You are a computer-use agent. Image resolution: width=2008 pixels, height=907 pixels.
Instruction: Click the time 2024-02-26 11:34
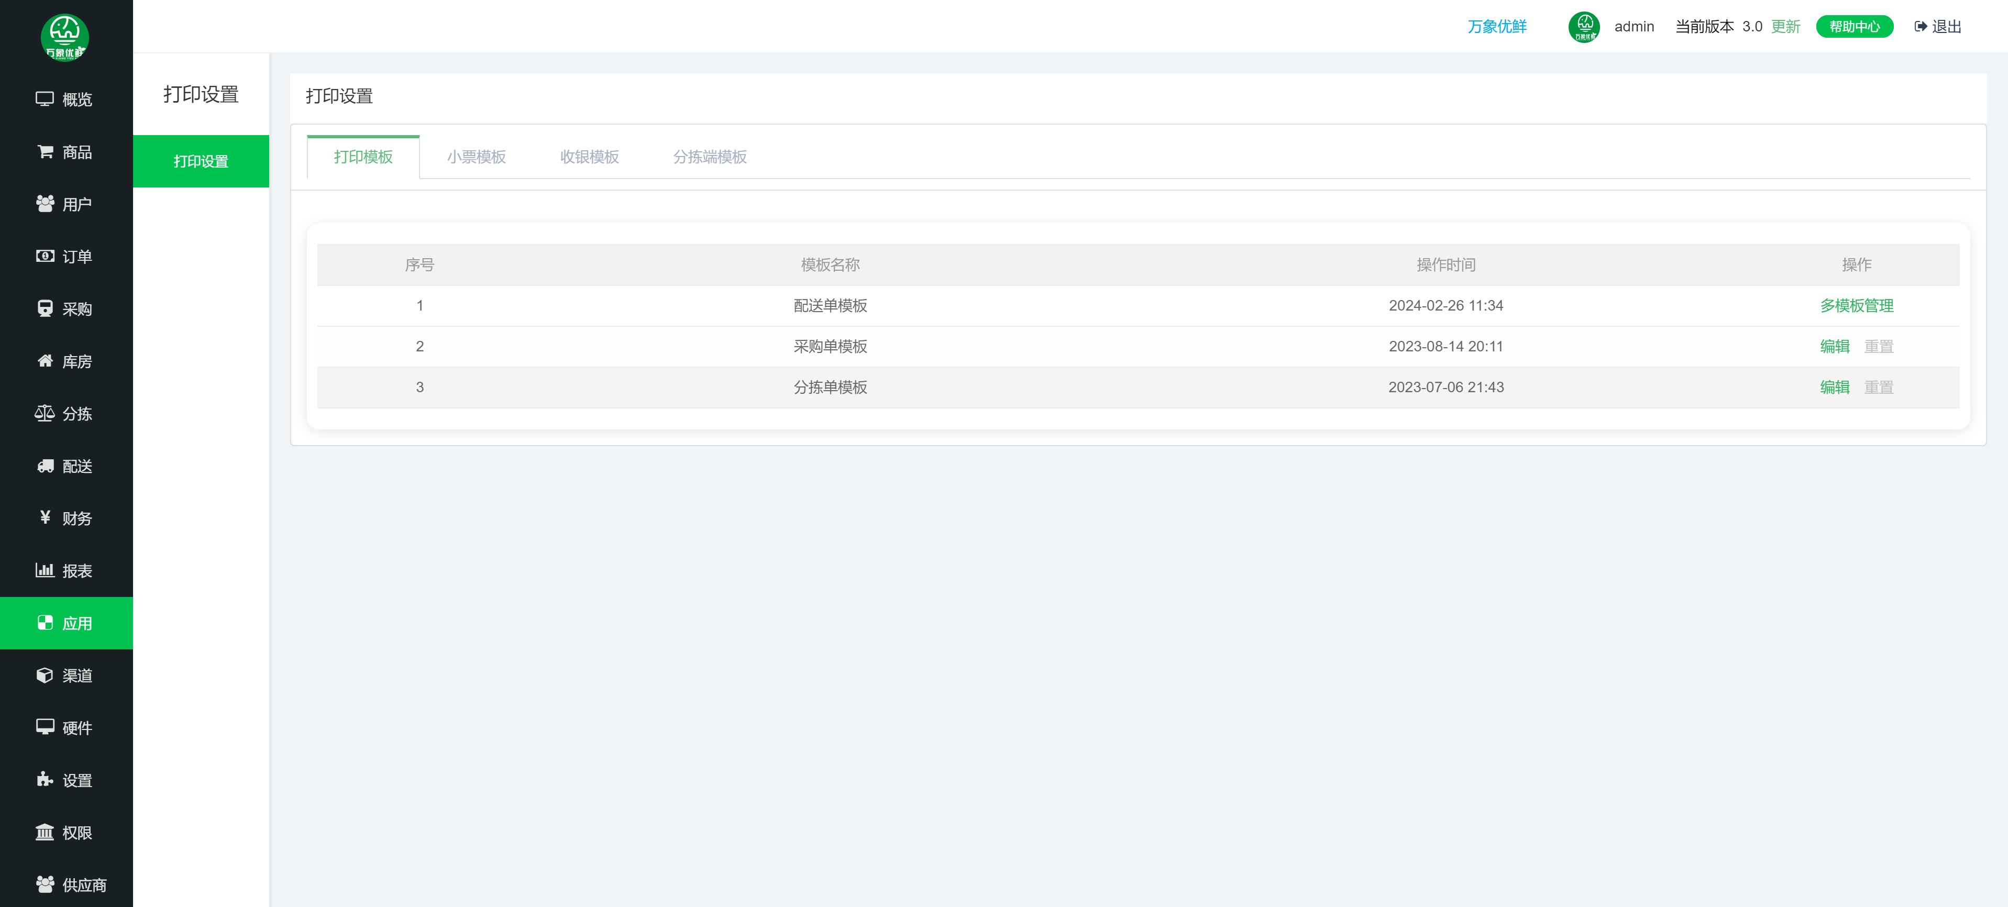[1445, 305]
